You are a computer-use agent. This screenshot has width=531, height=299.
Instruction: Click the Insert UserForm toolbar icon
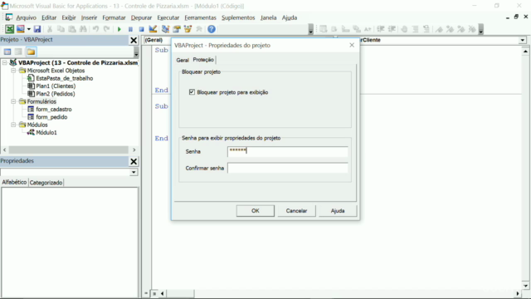pos(20,29)
